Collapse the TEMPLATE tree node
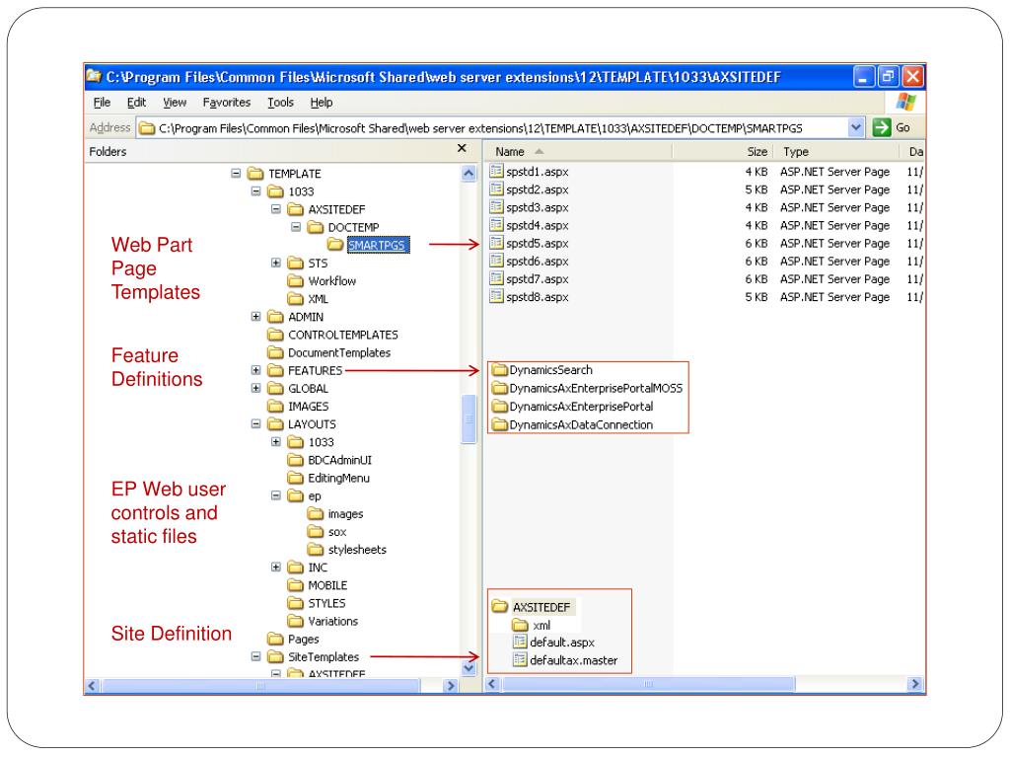This screenshot has height=758, width=1010. (x=236, y=174)
